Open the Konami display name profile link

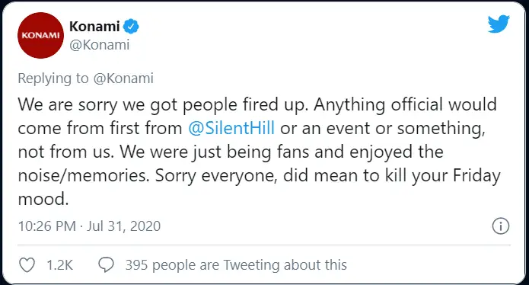pos(94,27)
